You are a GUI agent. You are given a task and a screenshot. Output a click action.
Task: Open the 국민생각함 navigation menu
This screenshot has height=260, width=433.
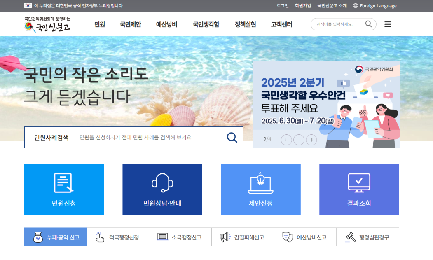tap(206, 24)
